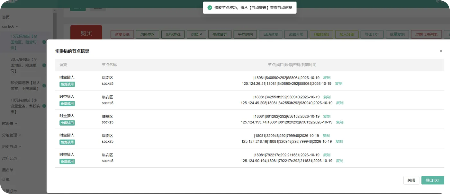Copy the 125.124.193.74 node line
Image resolution: width=450 pixels, height=194 pixels.
pos(340,122)
